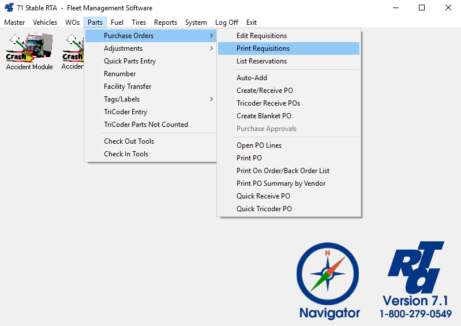The image size is (461, 326).
Task: Open the Reports menu
Action: (166, 23)
